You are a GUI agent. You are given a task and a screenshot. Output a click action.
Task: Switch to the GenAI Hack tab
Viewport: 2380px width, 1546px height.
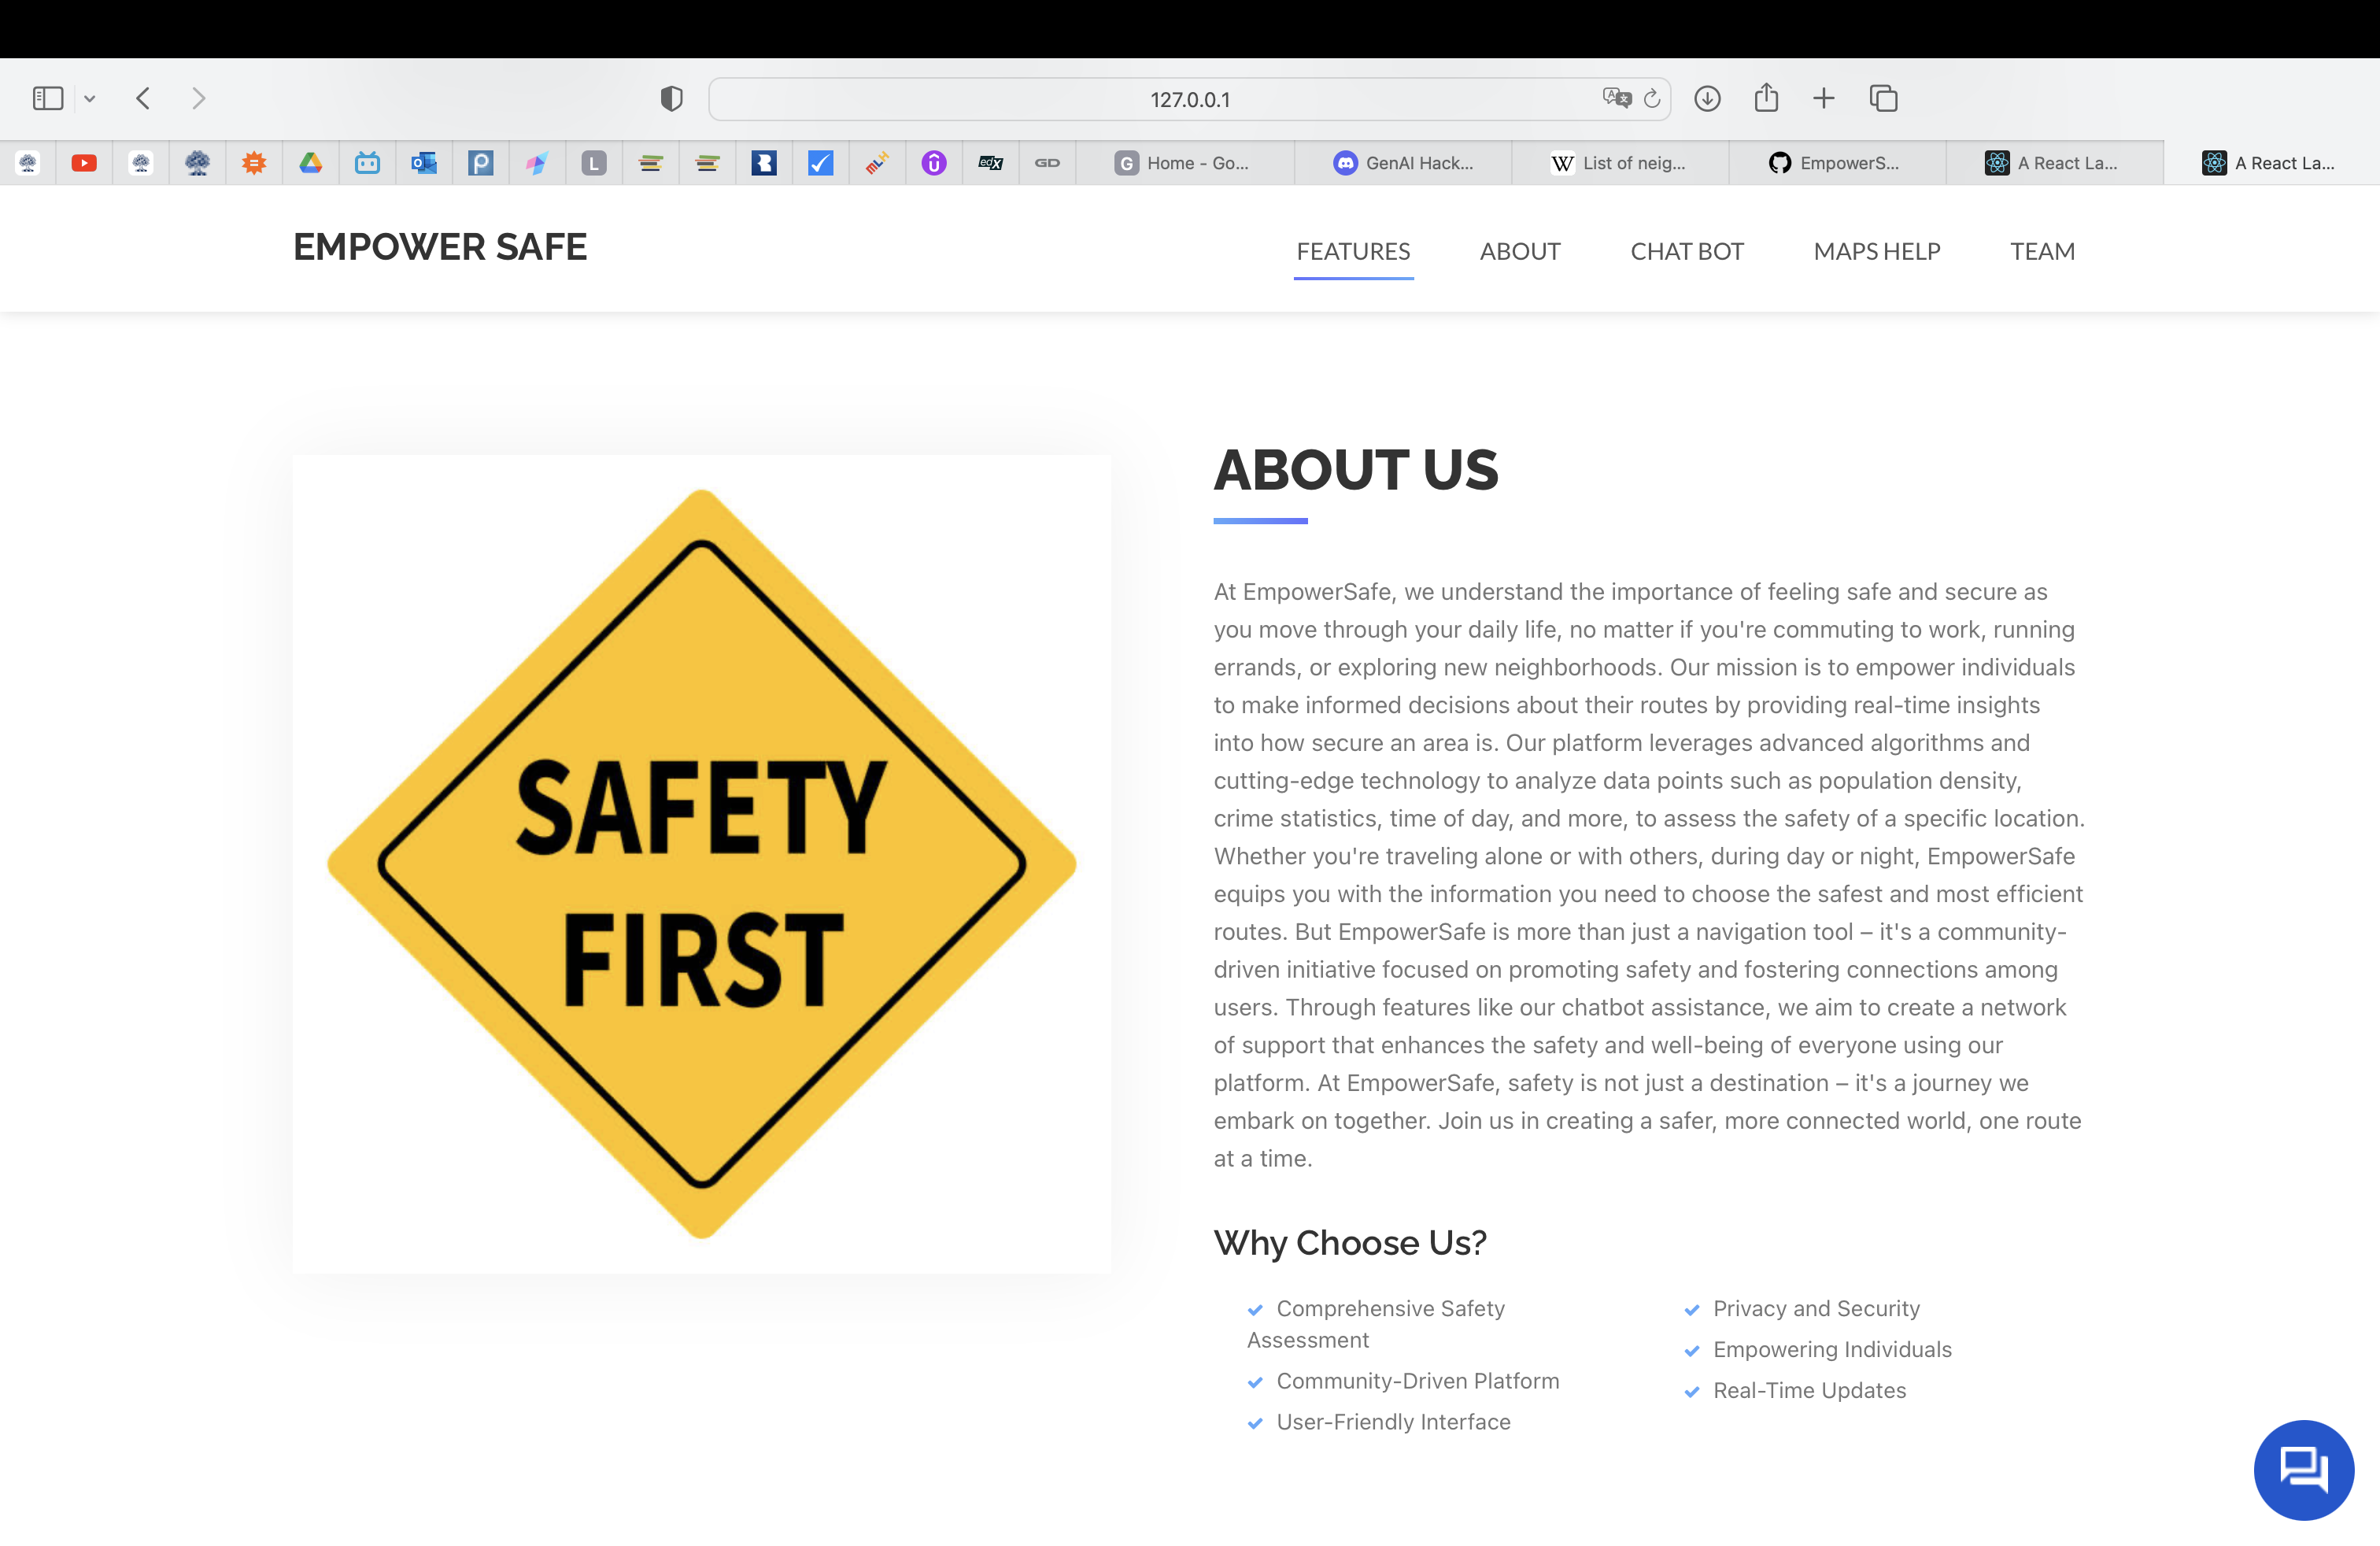click(1403, 163)
